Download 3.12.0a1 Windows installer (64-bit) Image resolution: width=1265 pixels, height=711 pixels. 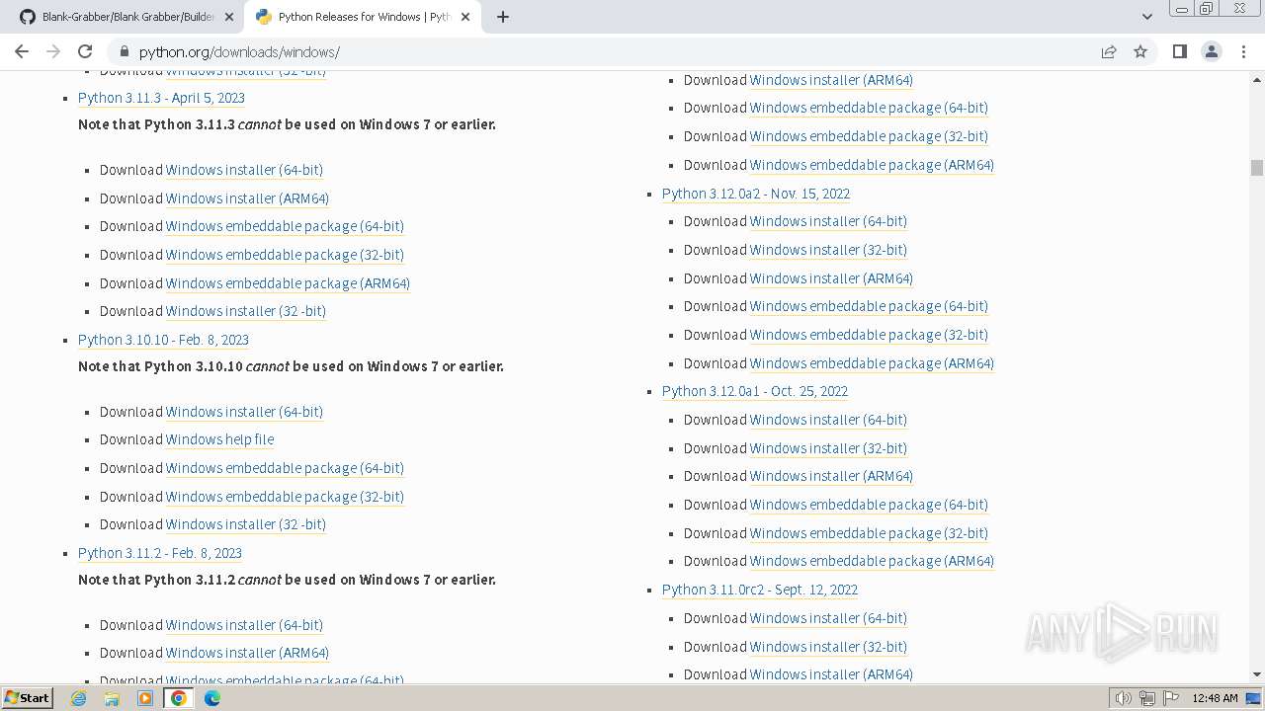click(x=828, y=420)
